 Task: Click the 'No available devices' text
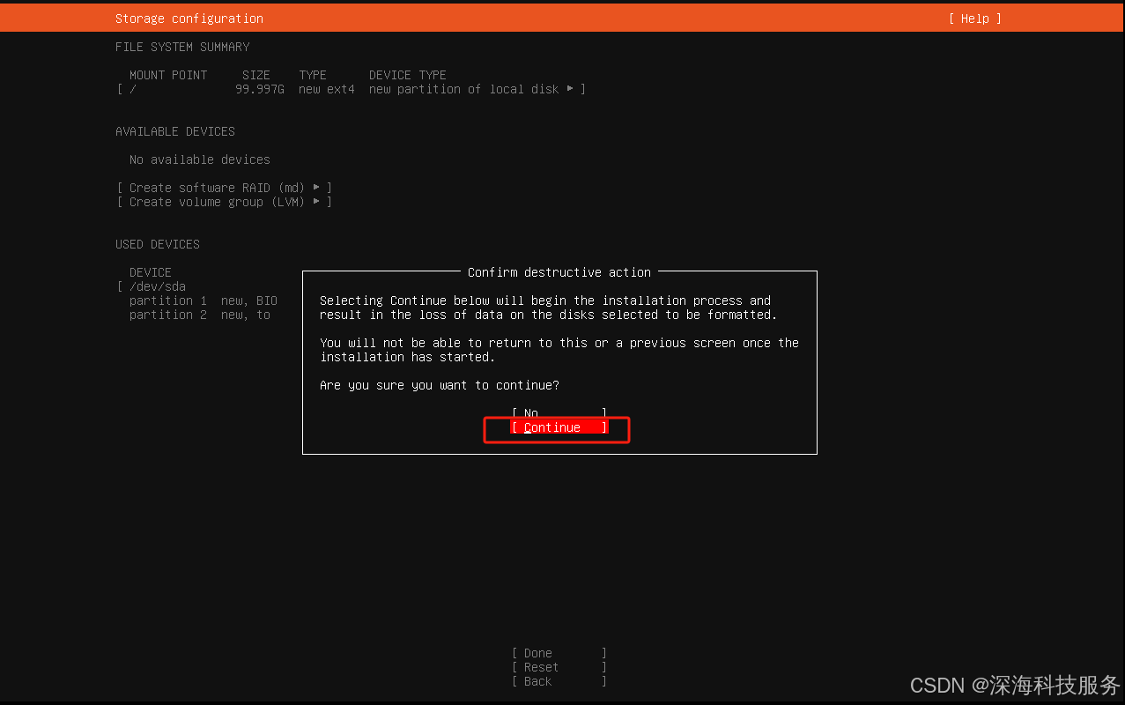(200, 160)
